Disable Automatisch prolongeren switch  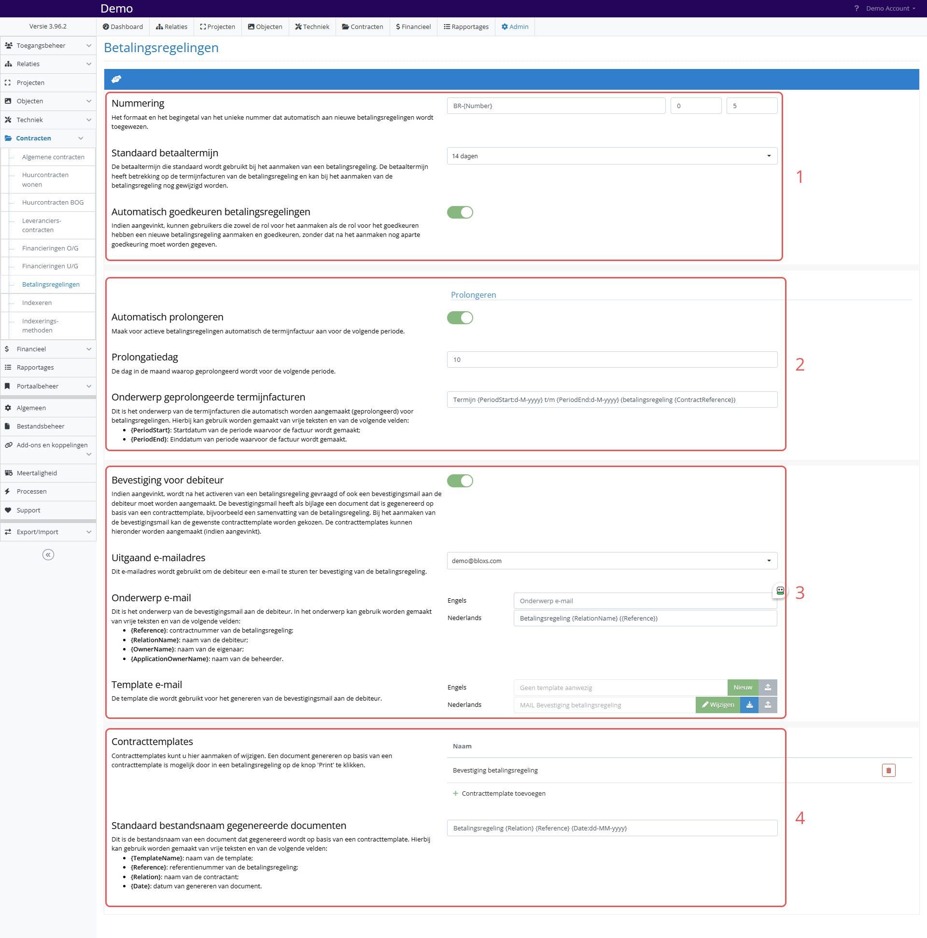click(x=460, y=317)
